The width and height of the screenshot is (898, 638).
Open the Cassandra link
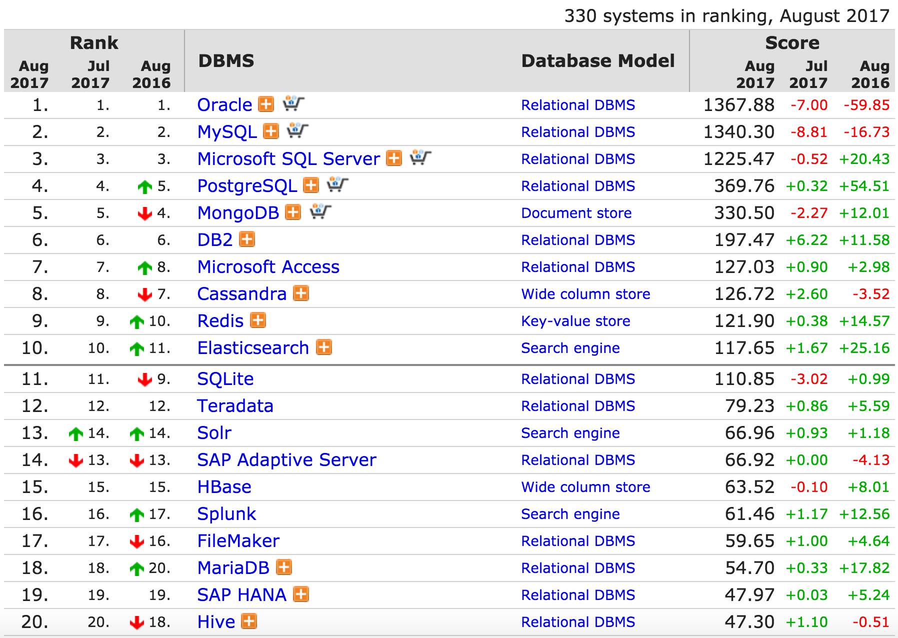(x=242, y=294)
